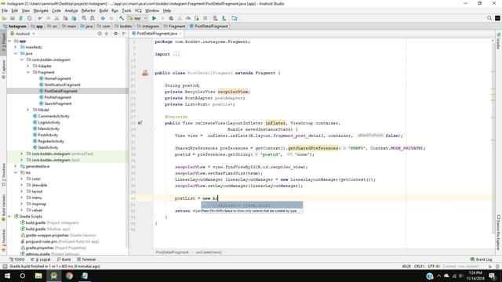Viewport: 502px width, 282px height.
Task: Select ProfileFragment in the project tree
Action: click(58, 97)
